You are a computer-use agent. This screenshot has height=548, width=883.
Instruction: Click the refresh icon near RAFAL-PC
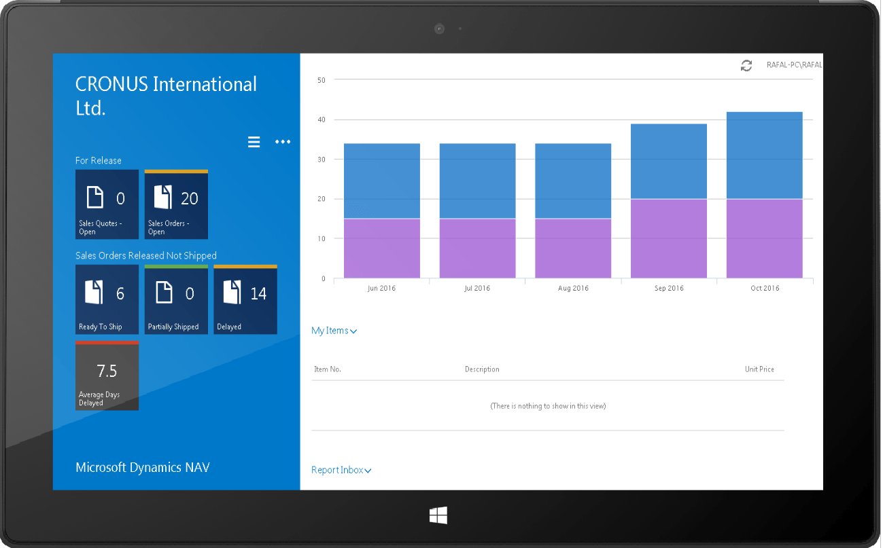pos(746,66)
